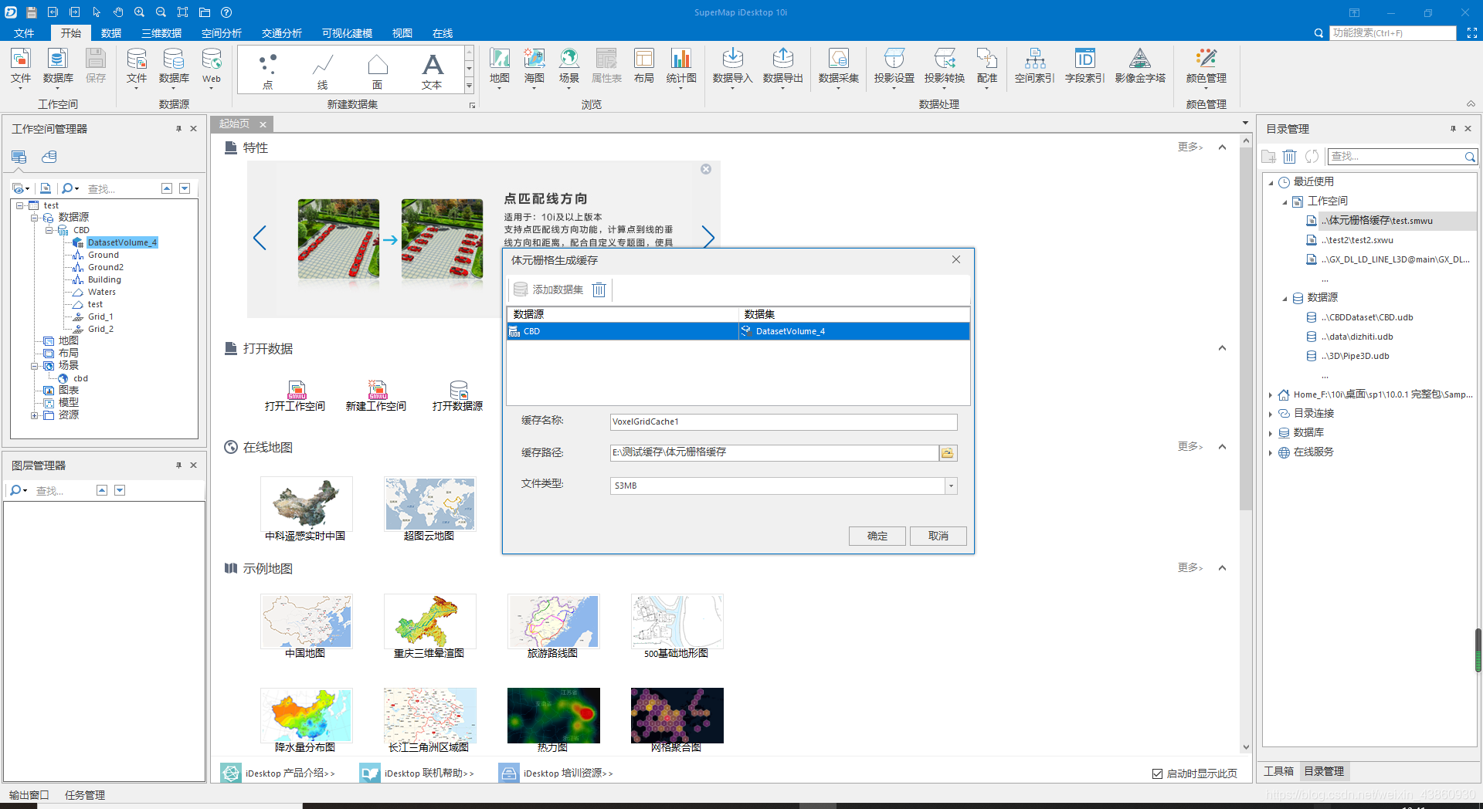Select the 面 (Region) new dataset type
This screenshot has height=809, width=1483.
click(378, 71)
